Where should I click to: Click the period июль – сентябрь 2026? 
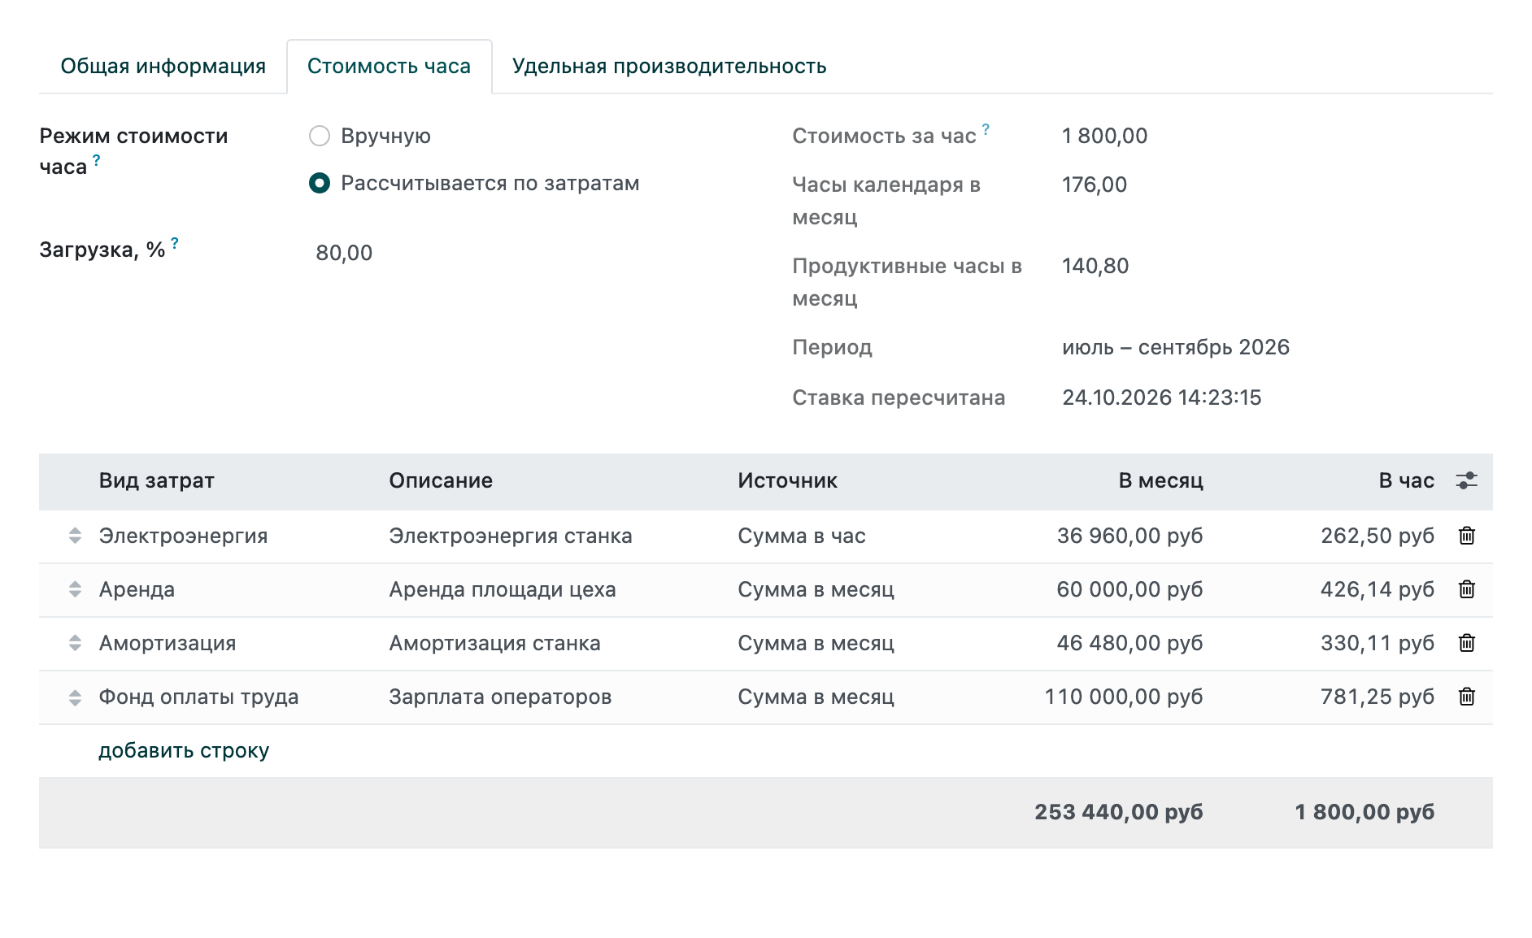[x=1176, y=347]
